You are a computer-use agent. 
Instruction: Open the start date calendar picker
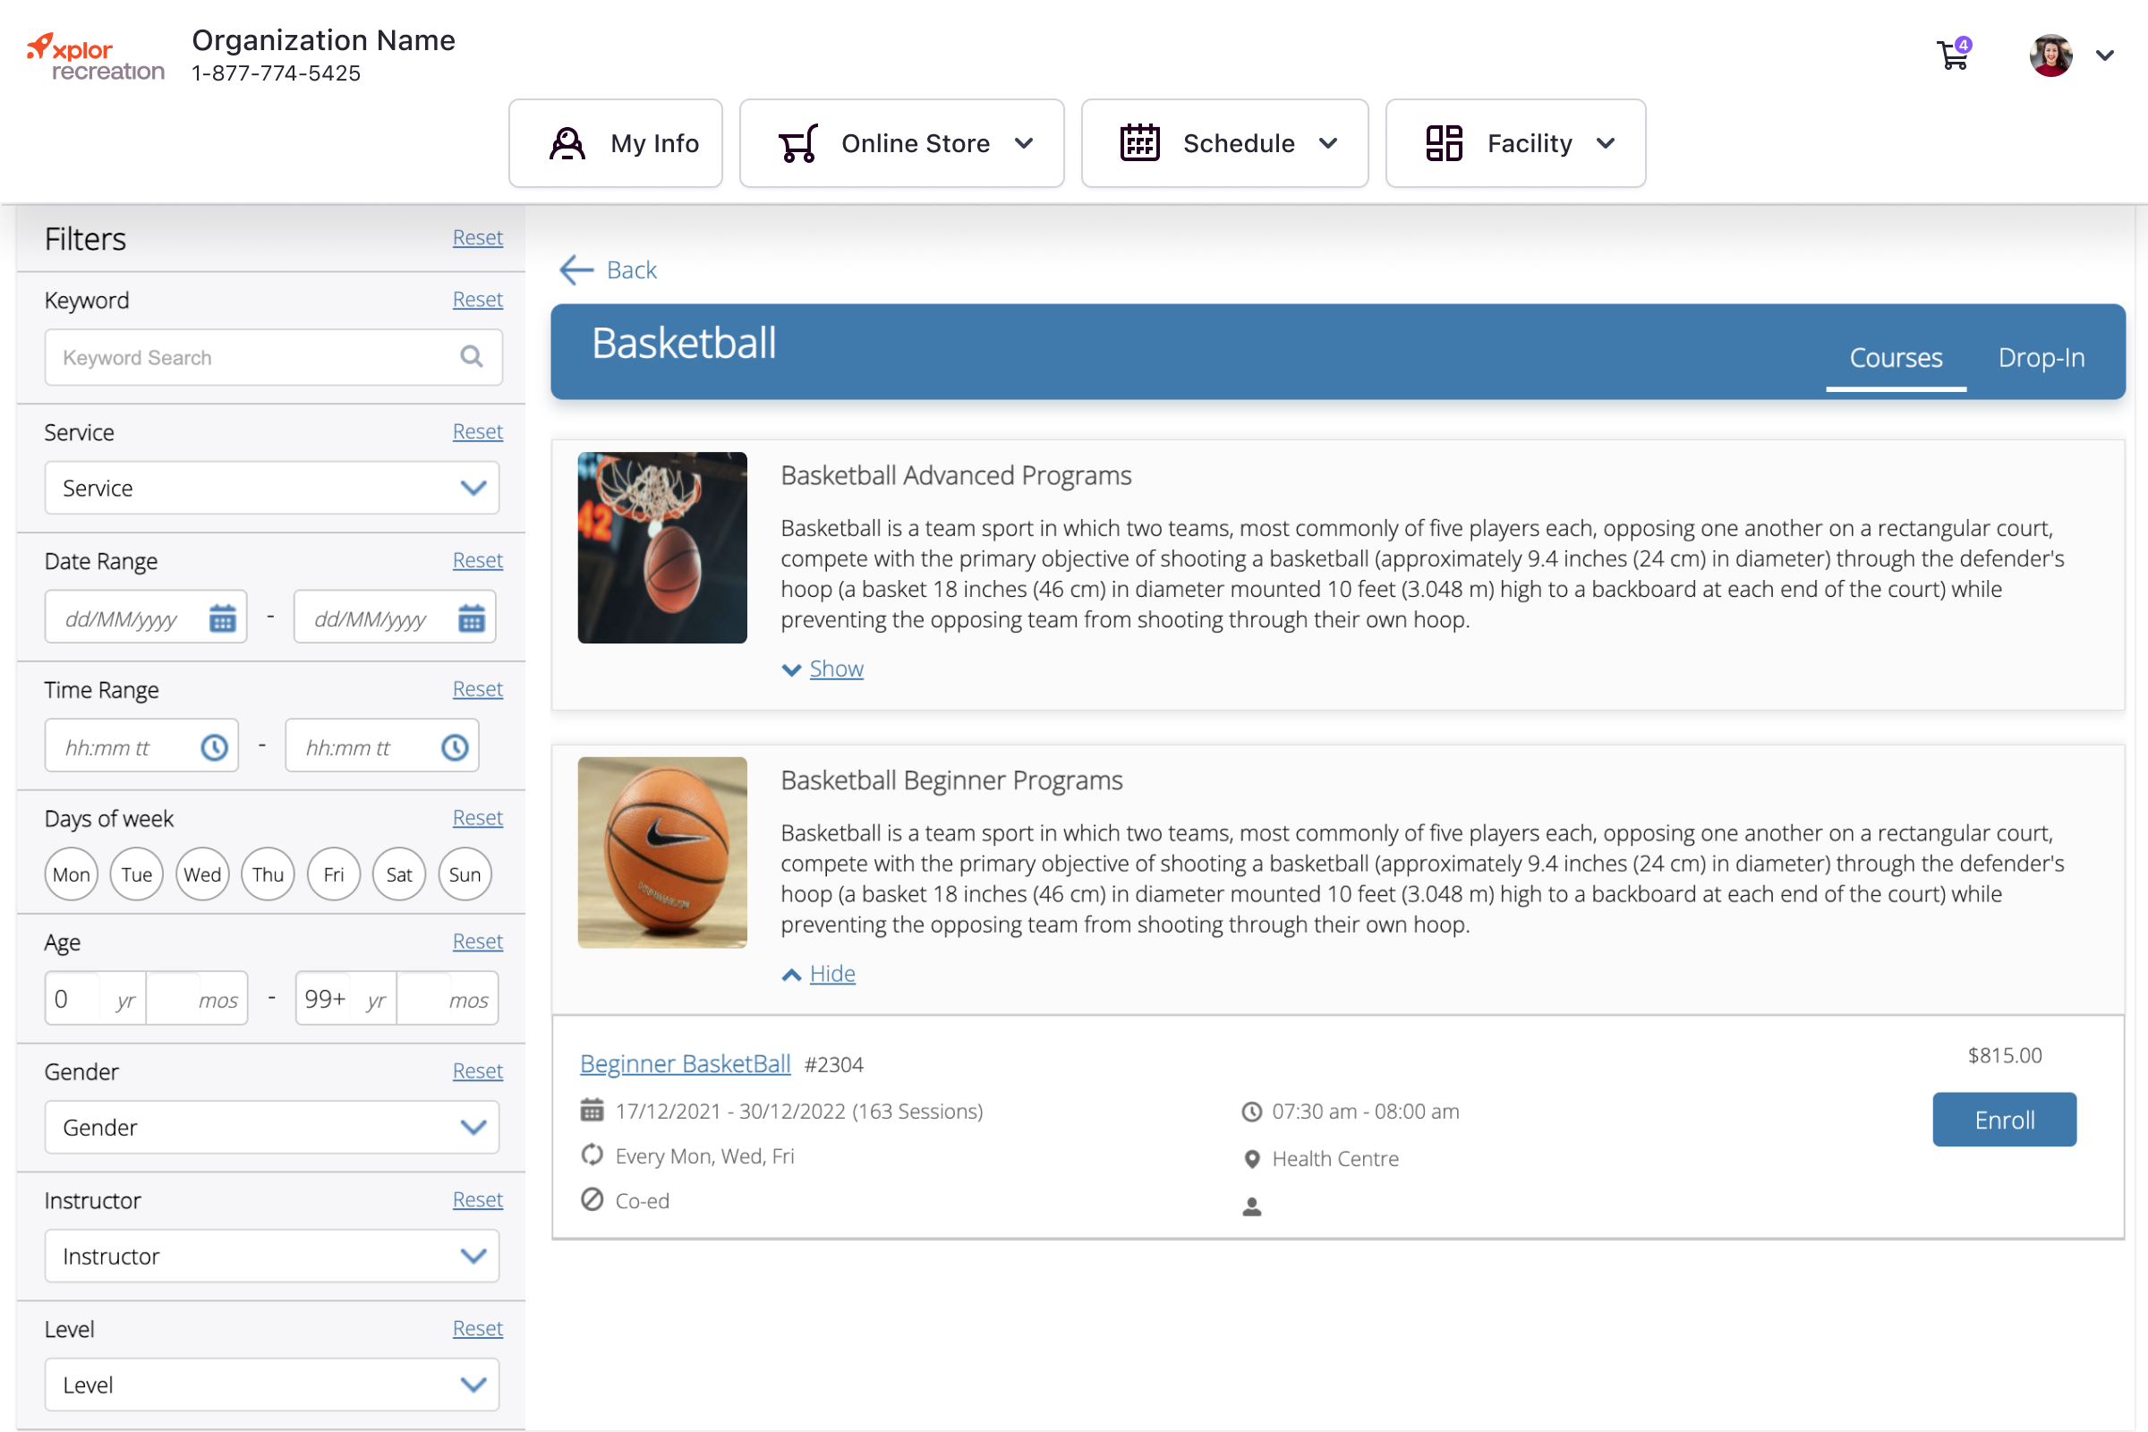pos(222,618)
